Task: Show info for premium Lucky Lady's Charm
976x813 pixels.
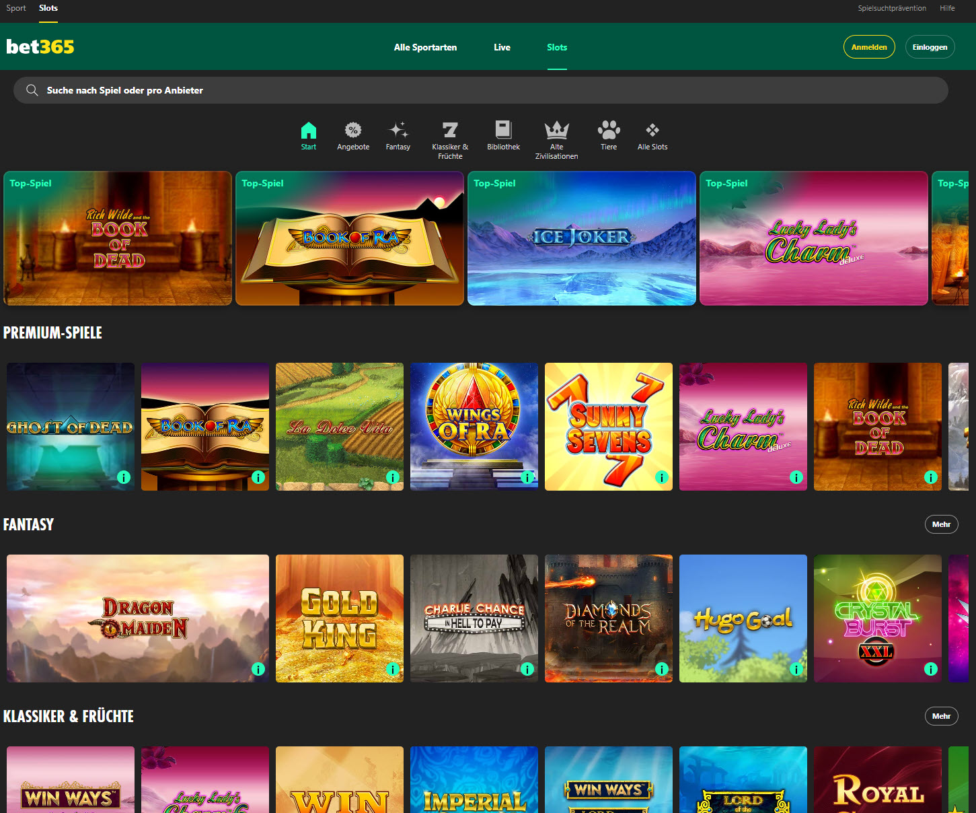Action: pos(796,477)
